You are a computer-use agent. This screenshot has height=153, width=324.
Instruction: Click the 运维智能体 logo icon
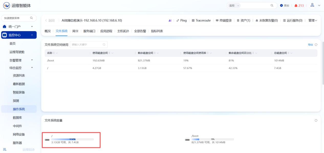tap(6, 5)
